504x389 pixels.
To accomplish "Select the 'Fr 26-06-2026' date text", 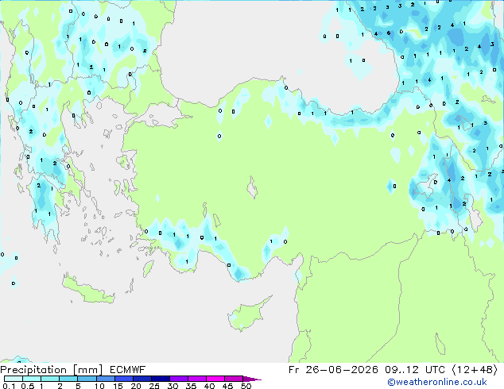I will pyautogui.click(x=333, y=370).
